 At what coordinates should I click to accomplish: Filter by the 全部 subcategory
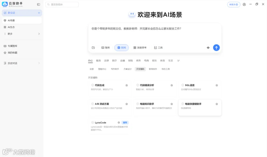(92, 69)
